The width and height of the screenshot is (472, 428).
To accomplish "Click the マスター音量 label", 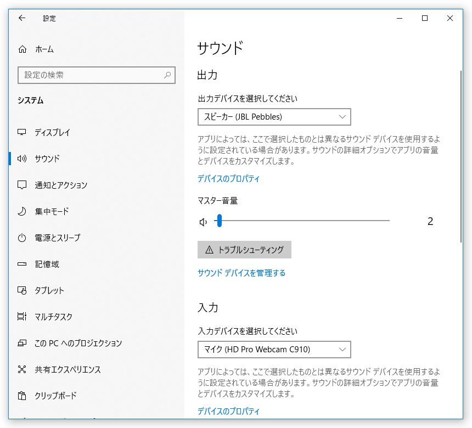I will (218, 200).
